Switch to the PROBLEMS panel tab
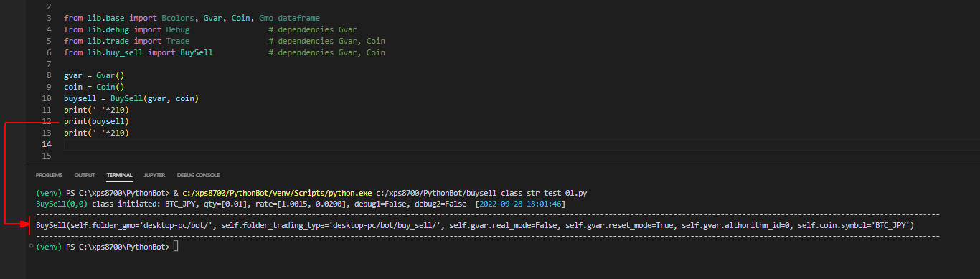 49,175
